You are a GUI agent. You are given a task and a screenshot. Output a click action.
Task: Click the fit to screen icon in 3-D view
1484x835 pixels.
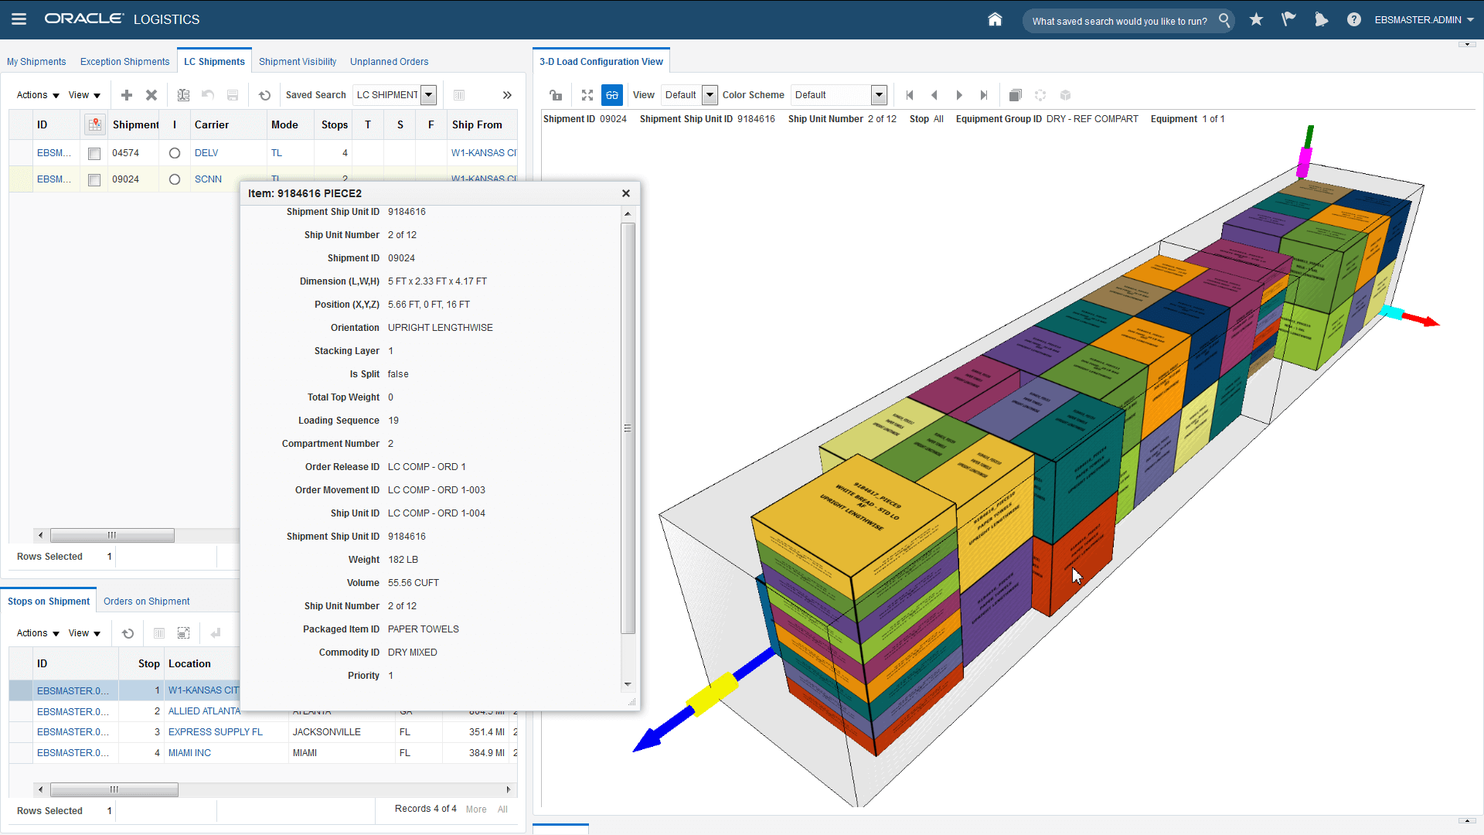click(x=587, y=95)
